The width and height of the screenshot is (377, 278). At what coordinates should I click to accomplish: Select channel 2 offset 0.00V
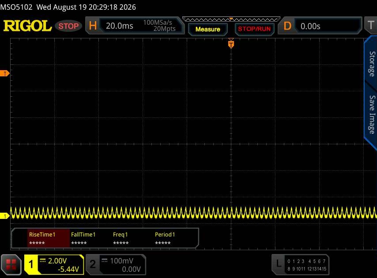click(x=131, y=269)
